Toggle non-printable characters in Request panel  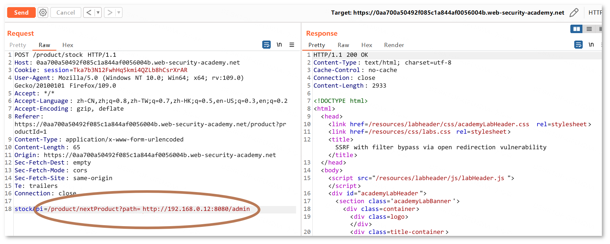279,45
